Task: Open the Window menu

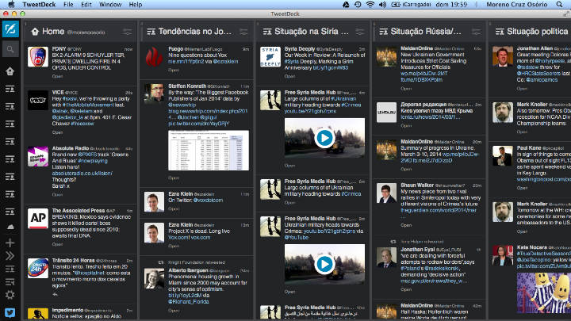Action: (x=110, y=5)
